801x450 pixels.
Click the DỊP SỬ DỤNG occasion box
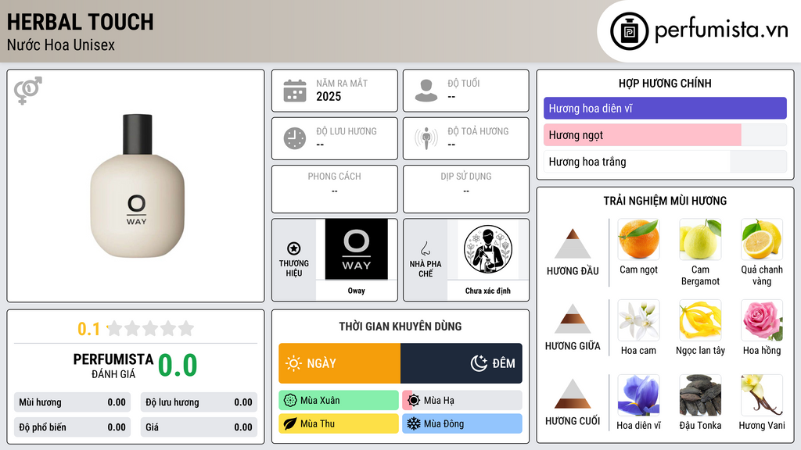tap(466, 189)
